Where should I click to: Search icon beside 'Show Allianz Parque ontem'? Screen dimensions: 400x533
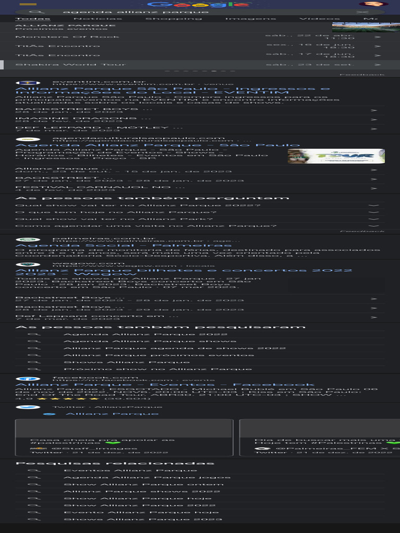pos(34,485)
